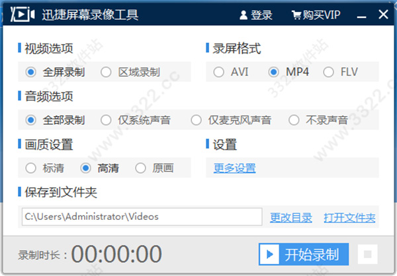
Task: Open folder via 打开文件夹 link
Action: (x=349, y=217)
